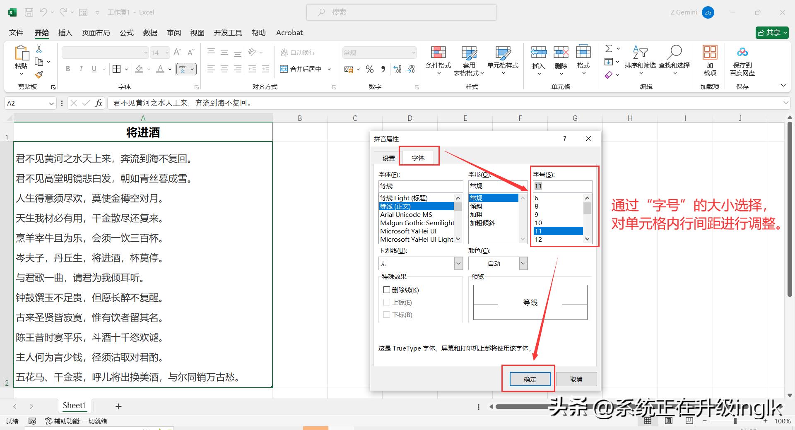Enable the 下标(B) subscript option
This screenshot has width=795, height=430.
pos(387,315)
